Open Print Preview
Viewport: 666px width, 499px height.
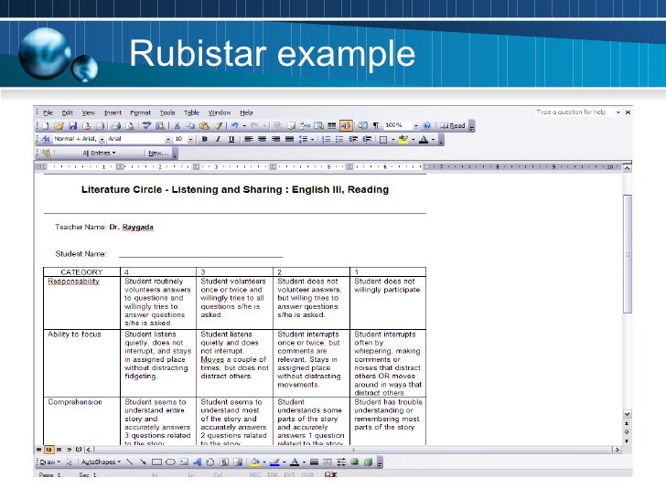[x=130, y=126]
